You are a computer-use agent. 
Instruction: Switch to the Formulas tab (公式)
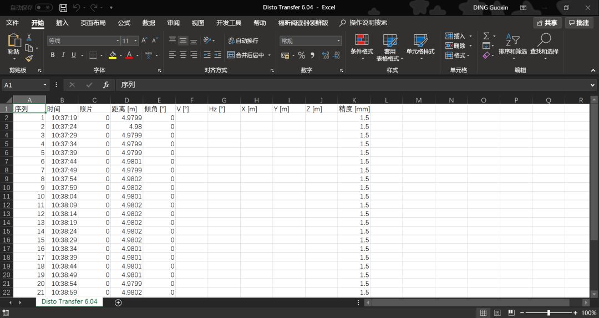click(x=124, y=23)
